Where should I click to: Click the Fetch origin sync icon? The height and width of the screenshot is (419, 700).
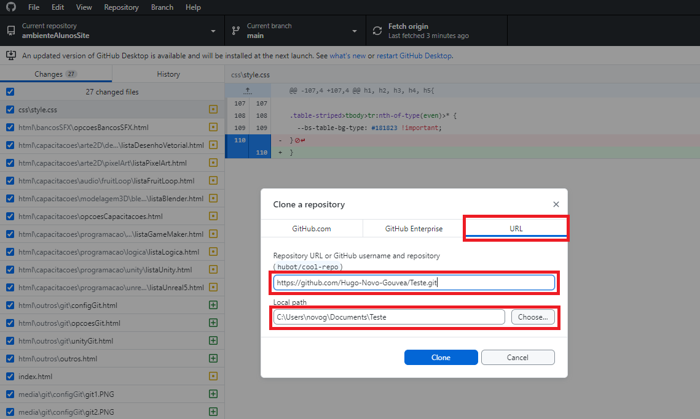coord(377,31)
